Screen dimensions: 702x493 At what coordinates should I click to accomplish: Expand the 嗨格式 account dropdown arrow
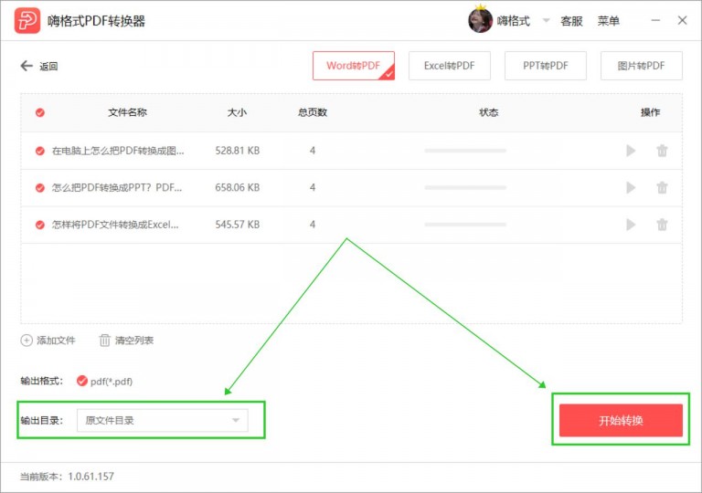546,21
